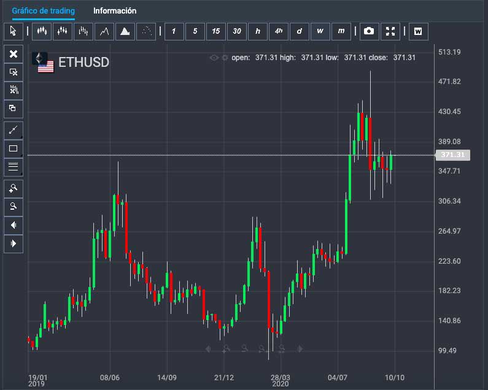Viewport: 488px width, 390px height.
Task: Switch to OHLC bar chart type
Action: click(83, 31)
